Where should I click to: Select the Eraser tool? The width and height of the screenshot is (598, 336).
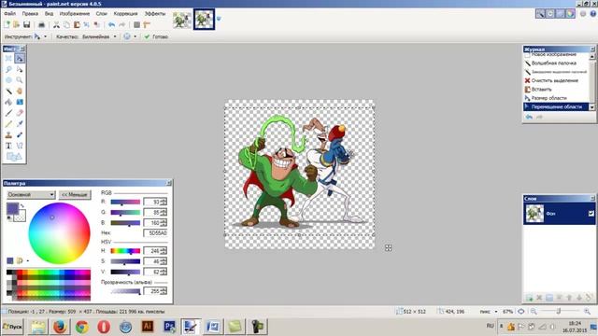[20, 113]
